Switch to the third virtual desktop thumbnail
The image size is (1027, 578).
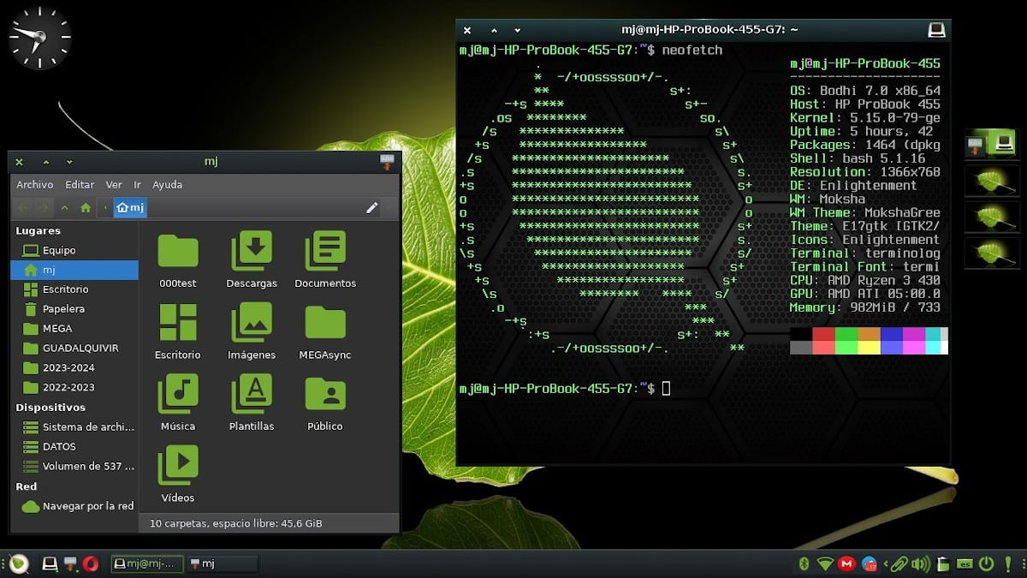pos(990,217)
